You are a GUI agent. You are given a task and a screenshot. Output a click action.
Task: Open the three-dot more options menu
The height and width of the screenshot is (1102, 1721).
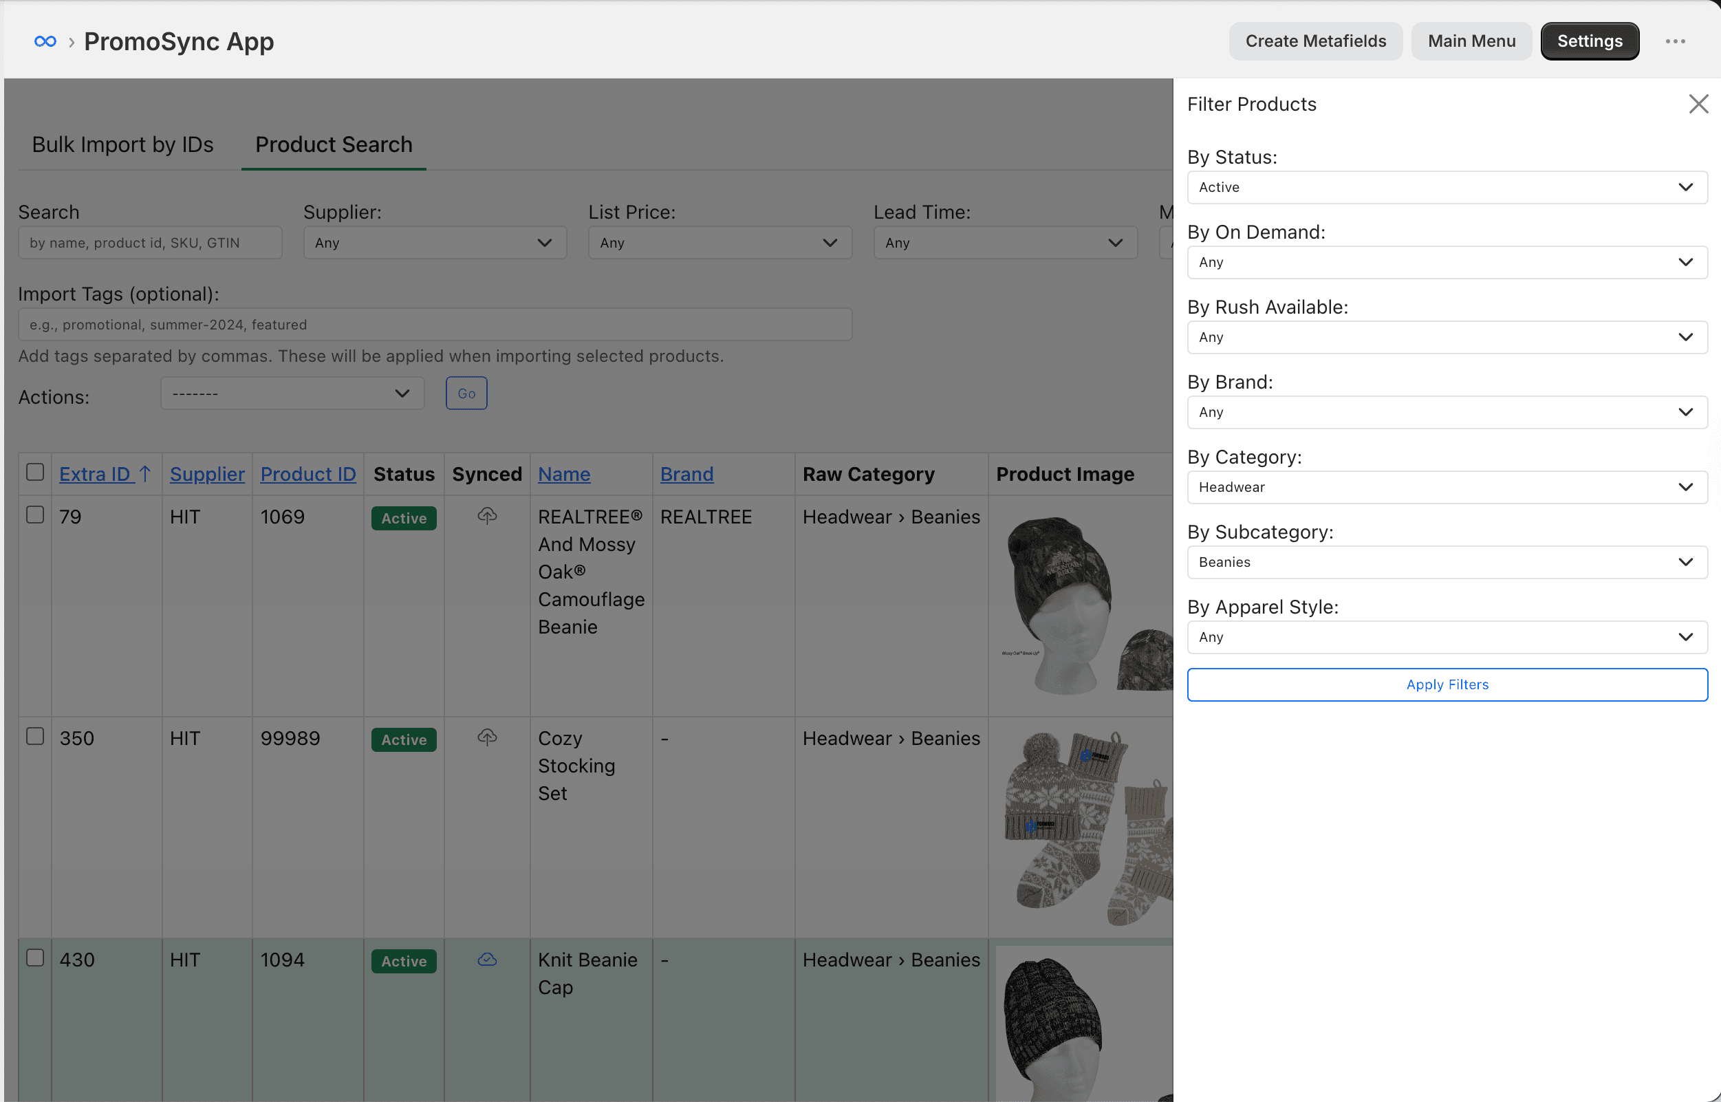pos(1675,41)
